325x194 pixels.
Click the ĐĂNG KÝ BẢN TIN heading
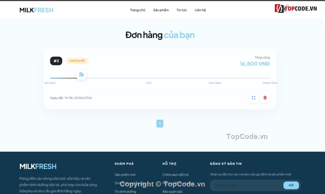coord(226,164)
